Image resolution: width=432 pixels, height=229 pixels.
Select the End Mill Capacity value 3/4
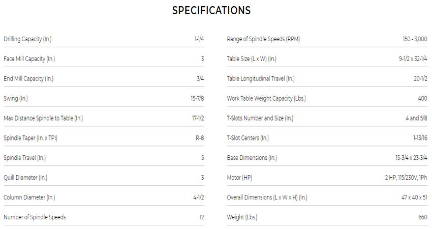[200, 79]
